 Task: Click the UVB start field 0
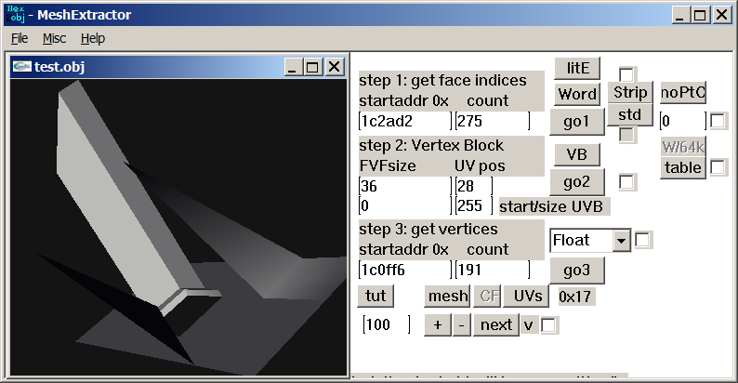click(x=404, y=205)
